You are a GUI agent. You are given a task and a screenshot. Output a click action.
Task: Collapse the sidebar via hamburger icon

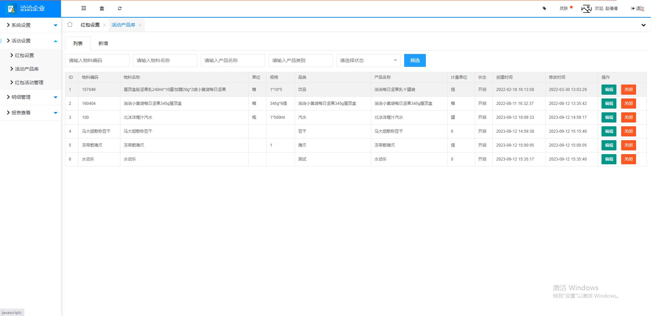tap(83, 8)
